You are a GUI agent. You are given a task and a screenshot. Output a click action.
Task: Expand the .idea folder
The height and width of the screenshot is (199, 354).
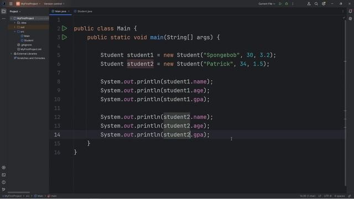point(15,23)
